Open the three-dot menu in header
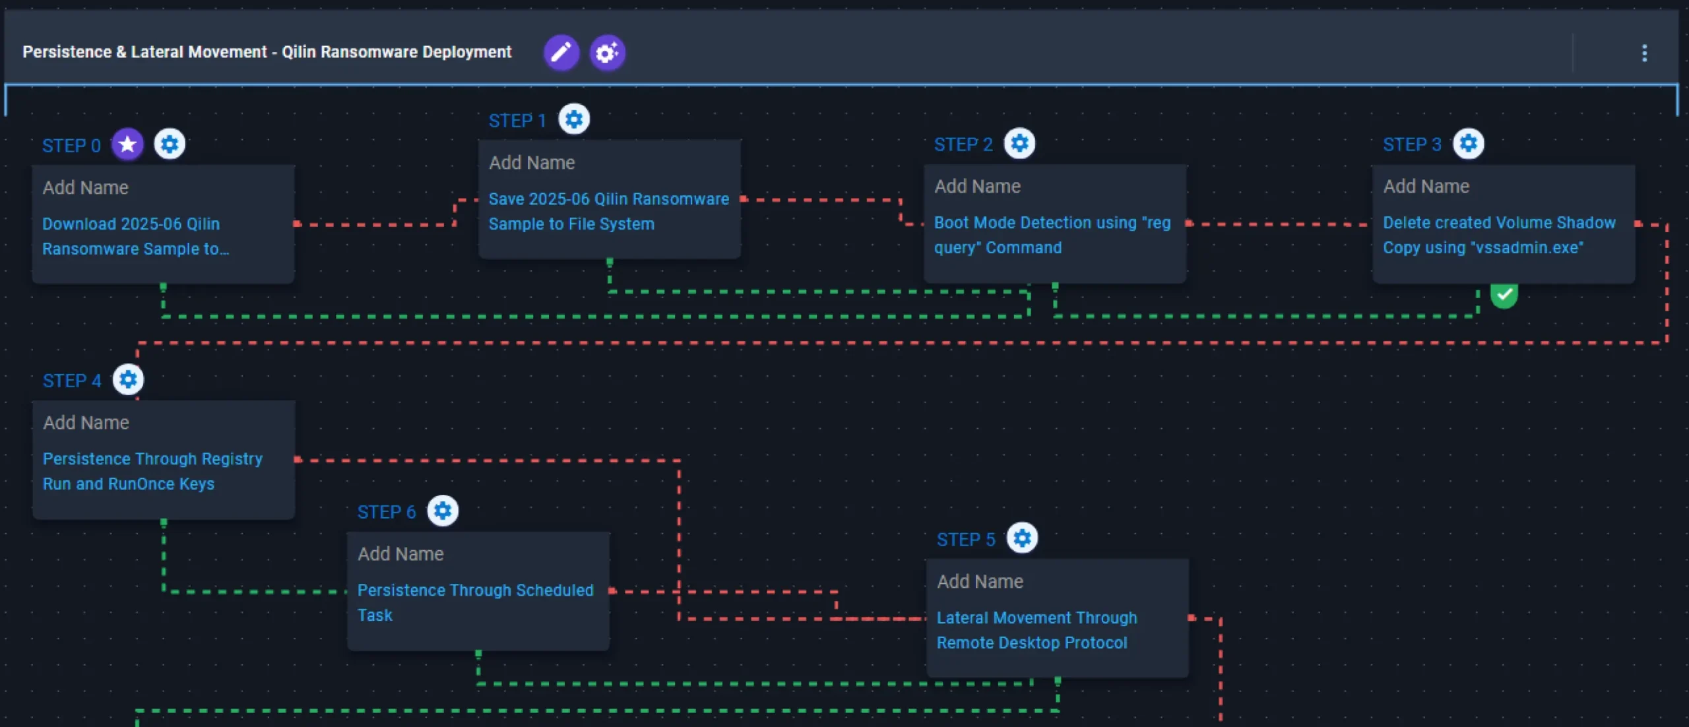1689x727 pixels. (1644, 53)
